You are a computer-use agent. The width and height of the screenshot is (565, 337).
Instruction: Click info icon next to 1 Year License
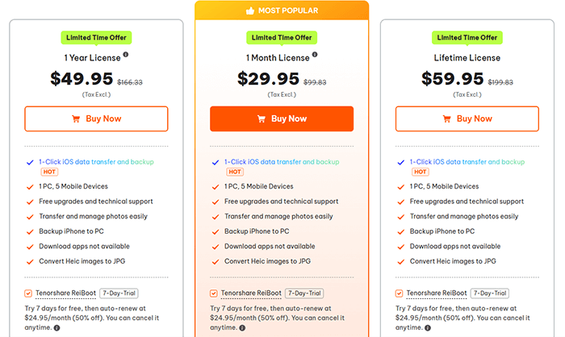click(125, 55)
